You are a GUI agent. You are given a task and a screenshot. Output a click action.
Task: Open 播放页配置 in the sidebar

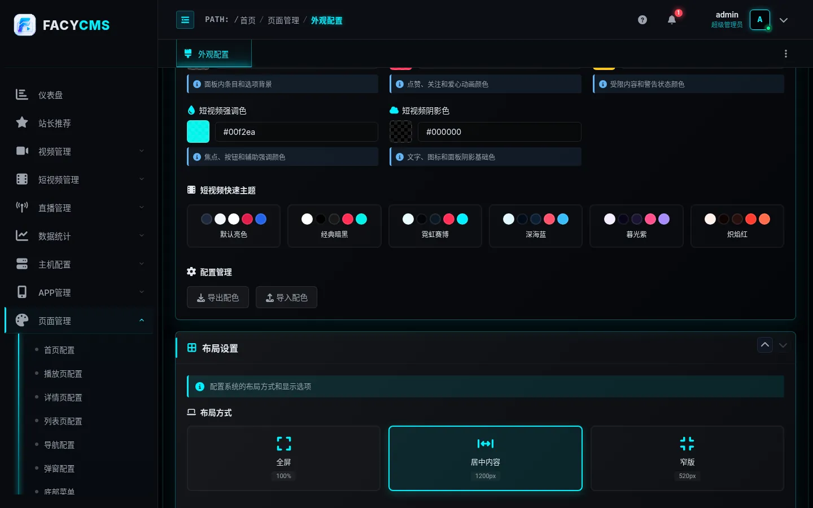point(63,374)
